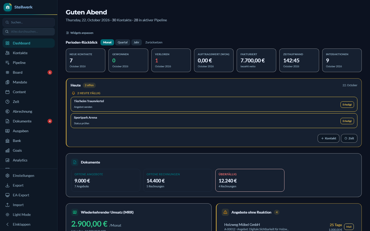
Task: Click the Zeit button in Heute card
Action: (x=349, y=138)
